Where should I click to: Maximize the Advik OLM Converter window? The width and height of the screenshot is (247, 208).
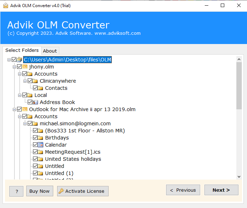(223, 6)
